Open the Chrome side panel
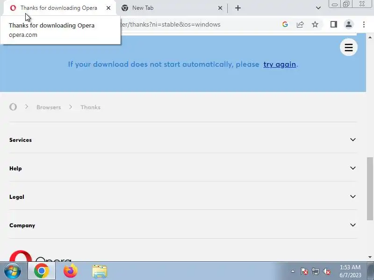 click(x=333, y=24)
